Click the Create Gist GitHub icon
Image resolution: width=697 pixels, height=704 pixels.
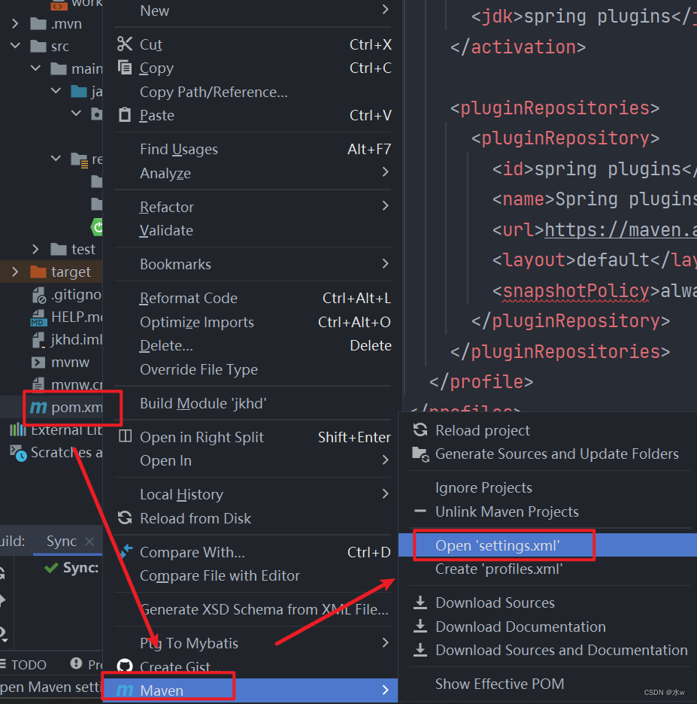point(125,666)
